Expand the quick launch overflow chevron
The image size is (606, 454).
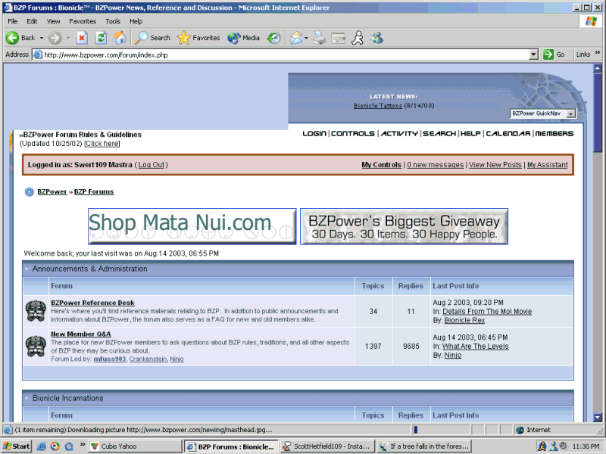tap(83, 444)
